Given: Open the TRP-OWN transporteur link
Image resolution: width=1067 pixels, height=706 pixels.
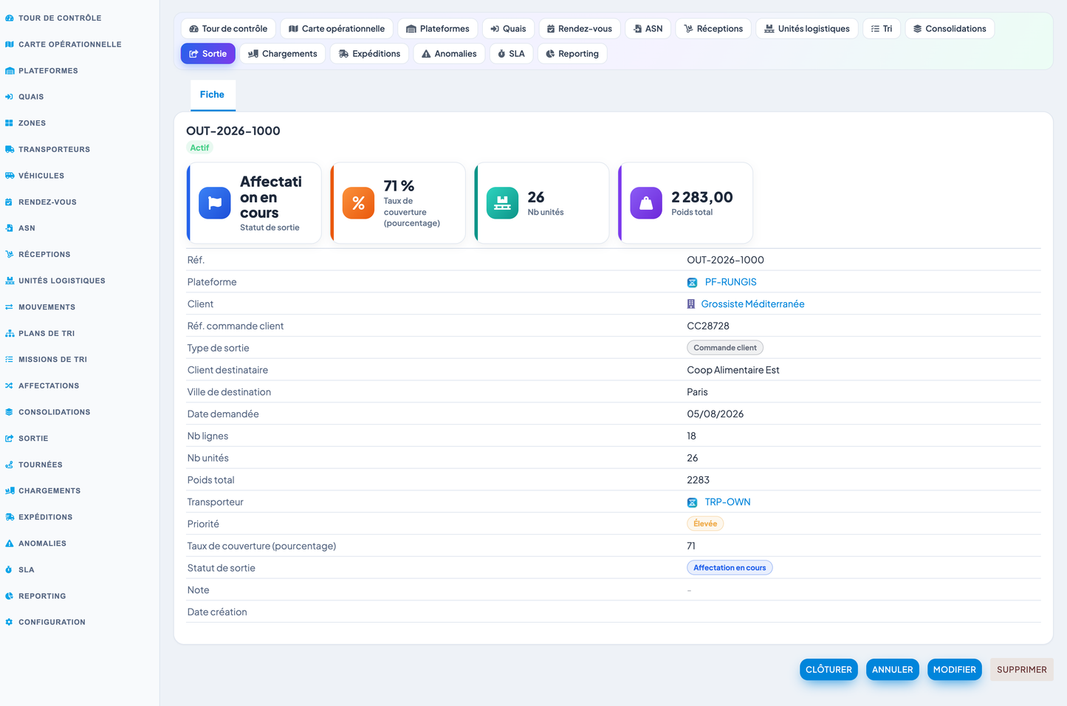Looking at the screenshot, I should [727, 502].
